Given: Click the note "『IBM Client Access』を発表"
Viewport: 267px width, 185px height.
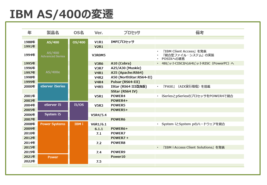Looking at the screenshot, I should tap(184, 51).
